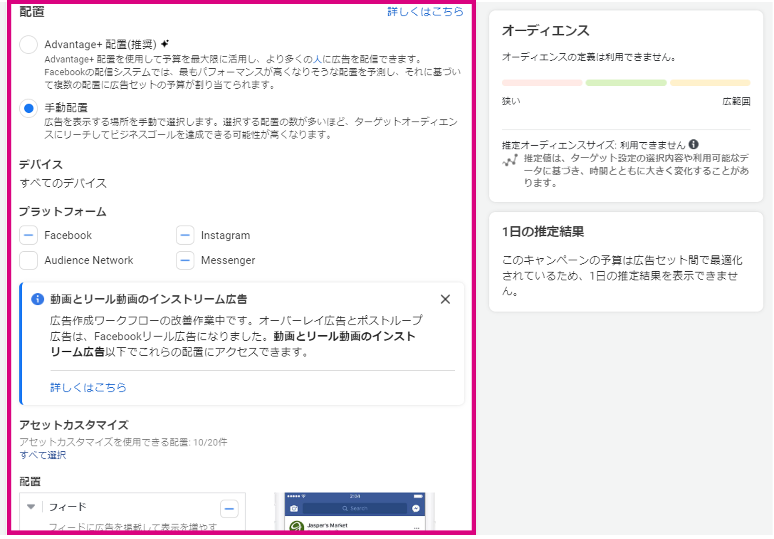
Task: Click the 1日の推定結果 heading
Action: (x=543, y=231)
